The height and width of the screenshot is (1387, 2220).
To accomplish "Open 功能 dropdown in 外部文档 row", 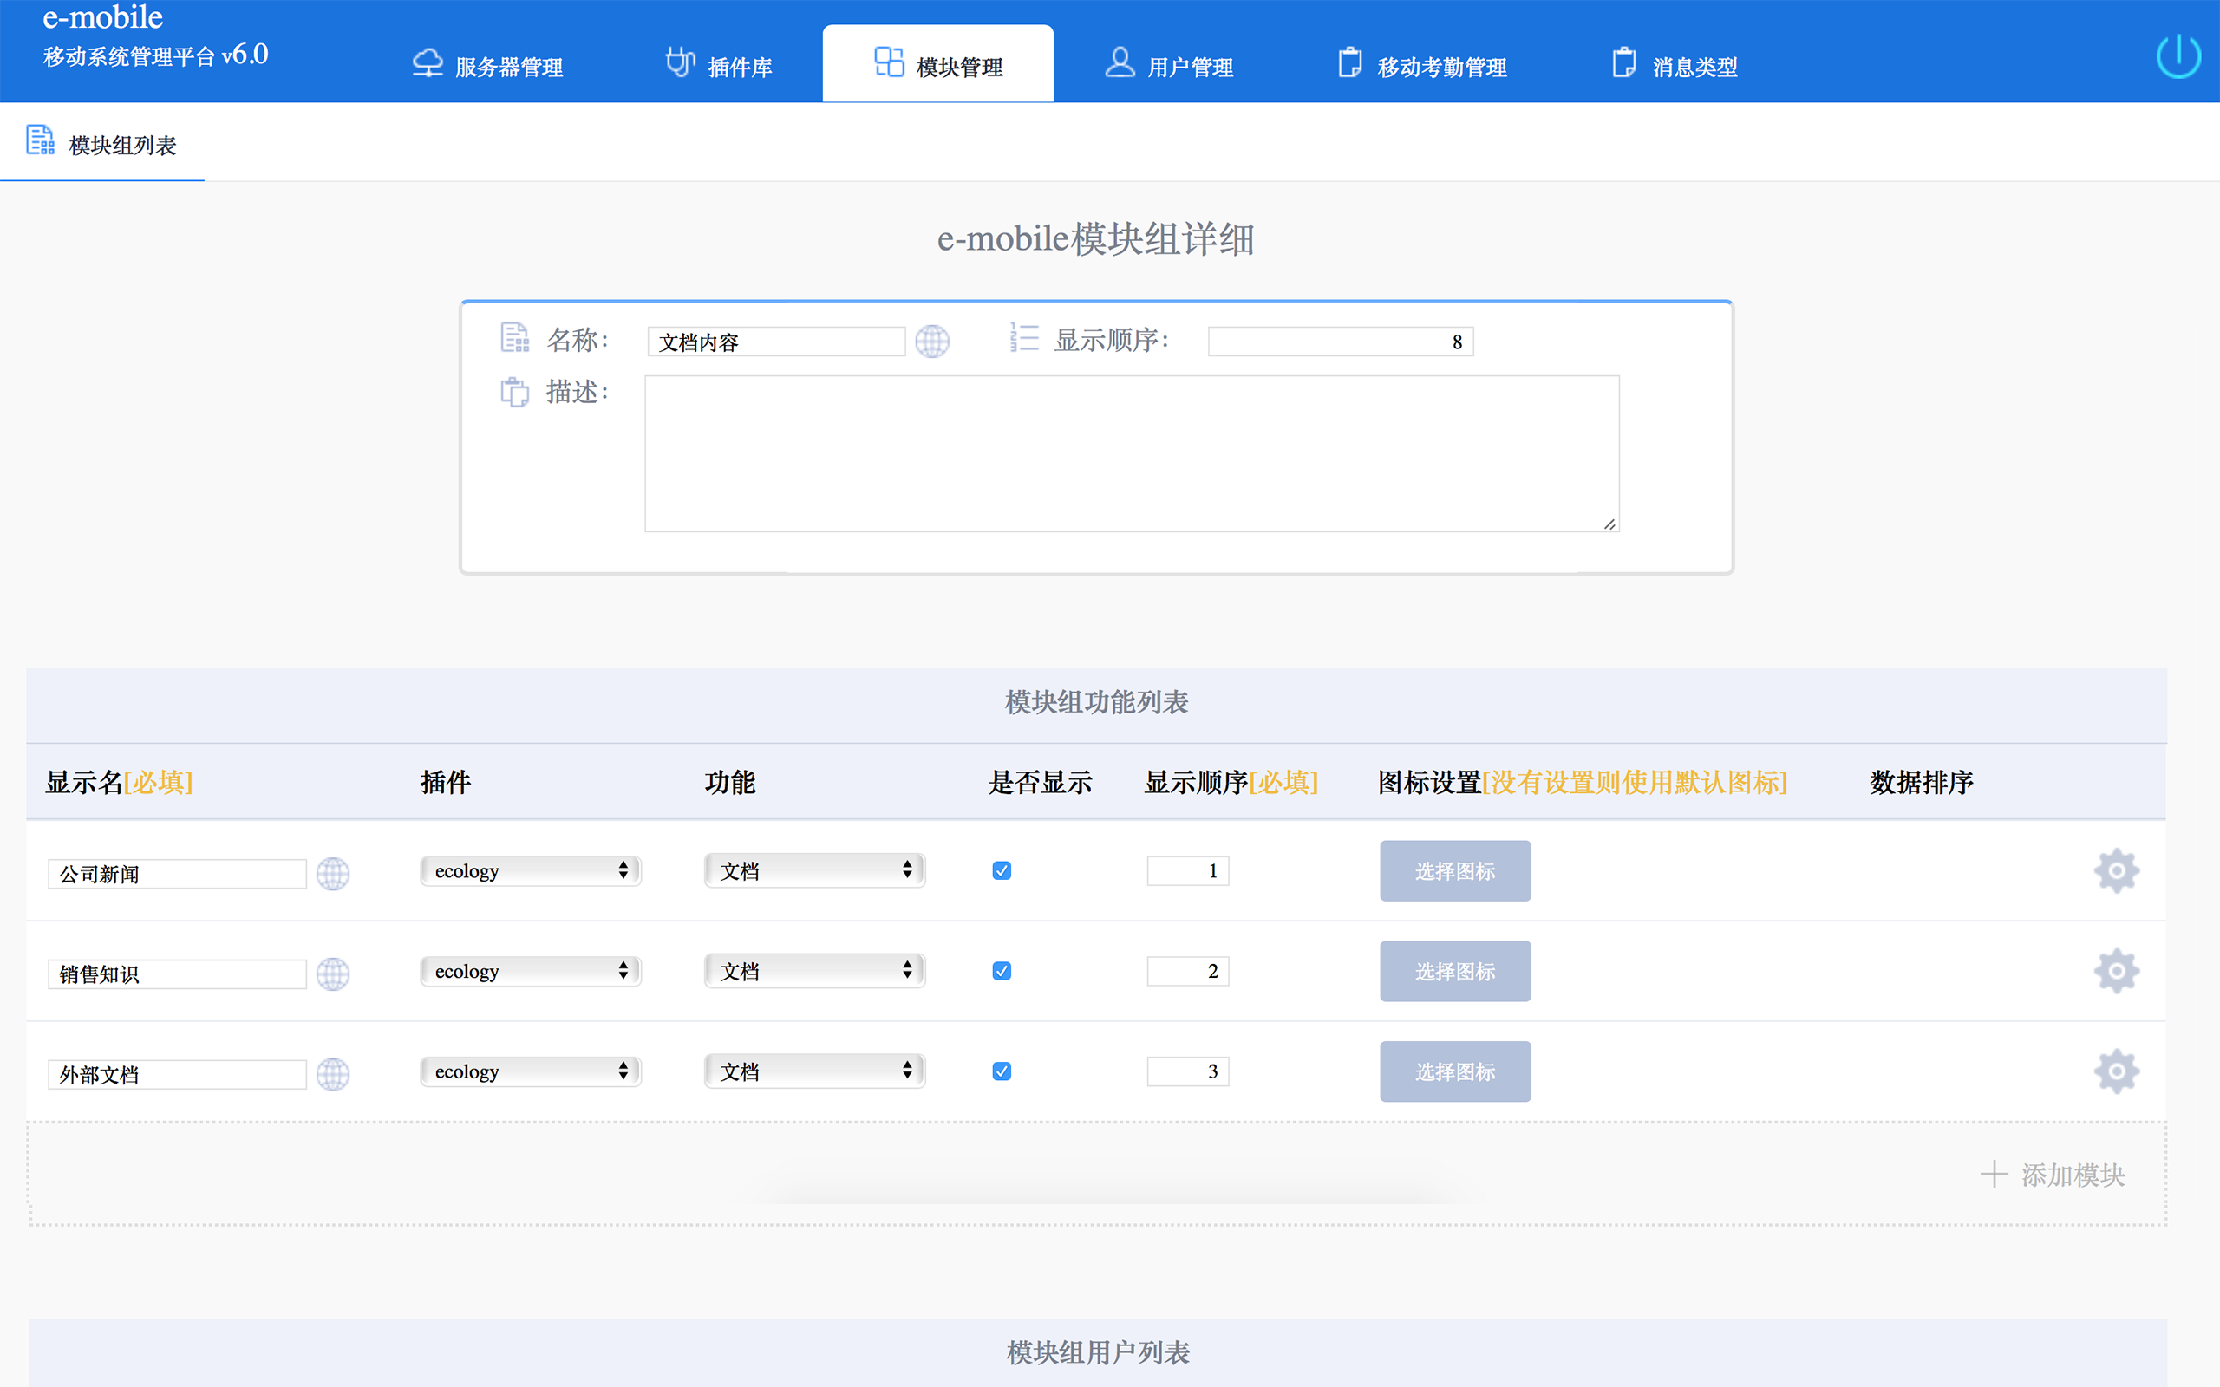I will click(x=814, y=1070).
